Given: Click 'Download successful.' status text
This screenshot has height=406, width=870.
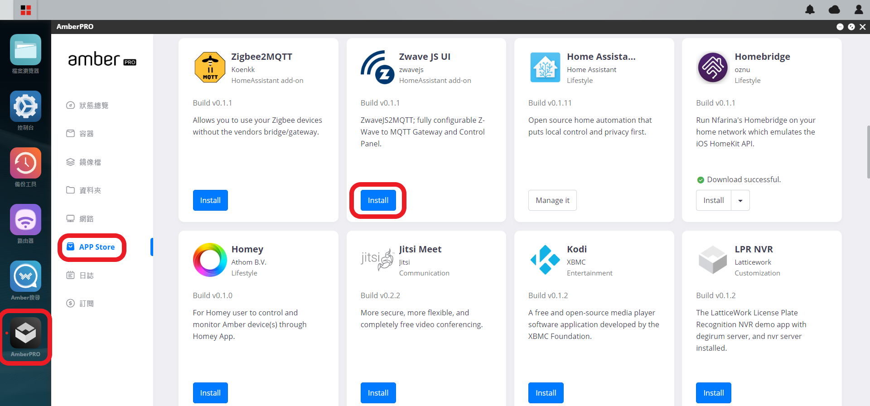Looking at the screenshot, I should pyautogui.click(x=744, y=179).
